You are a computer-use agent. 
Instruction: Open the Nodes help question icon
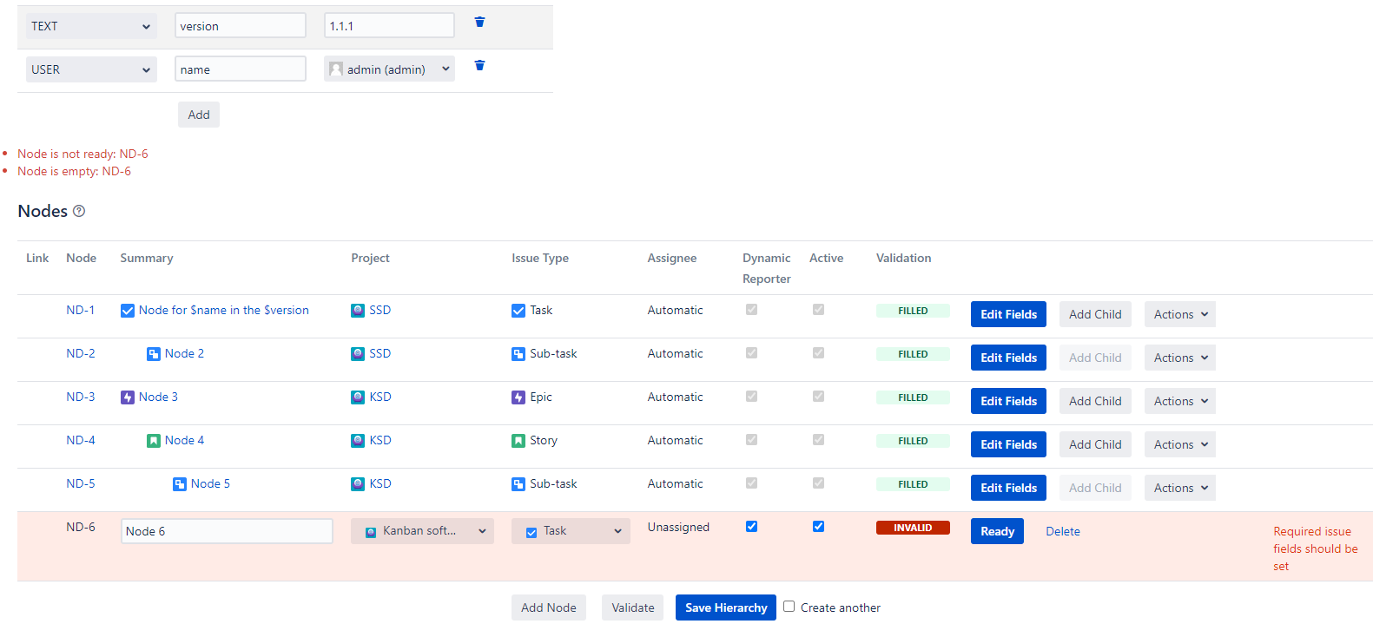(79, 211)
